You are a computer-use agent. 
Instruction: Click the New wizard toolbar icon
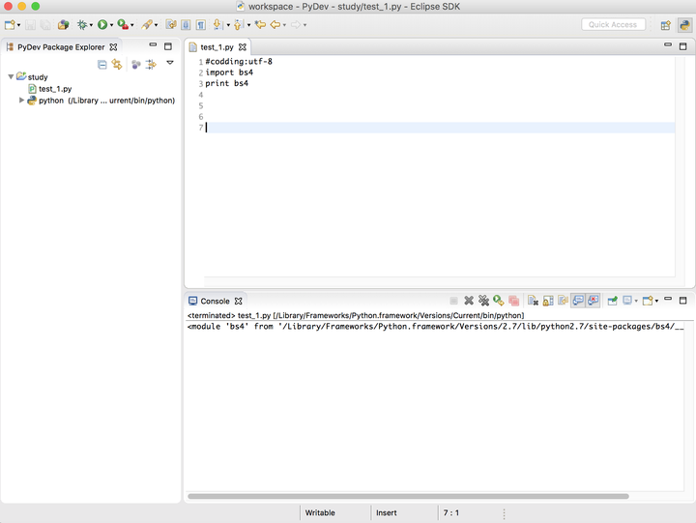10,25
